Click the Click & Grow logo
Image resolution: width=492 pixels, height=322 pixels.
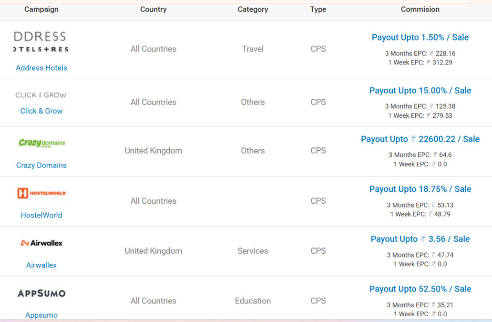(41, 95)
